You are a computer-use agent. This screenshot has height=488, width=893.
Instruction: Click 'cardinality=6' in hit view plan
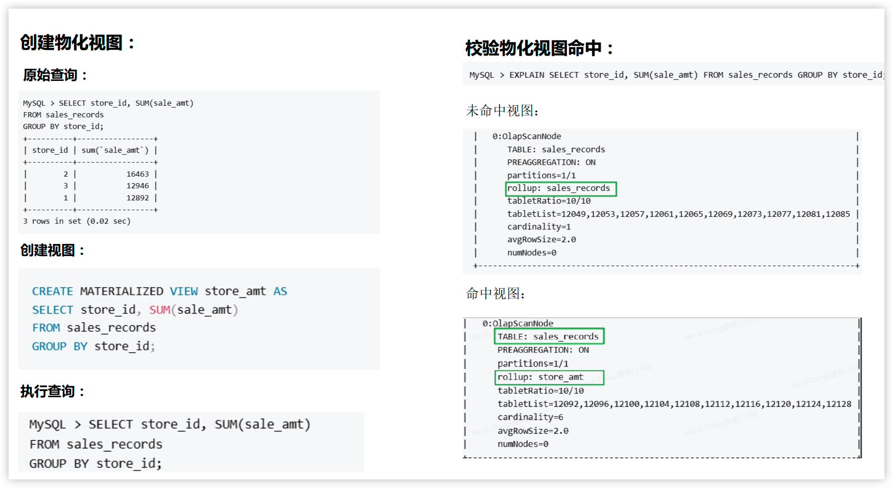click(x=530, y=417)
